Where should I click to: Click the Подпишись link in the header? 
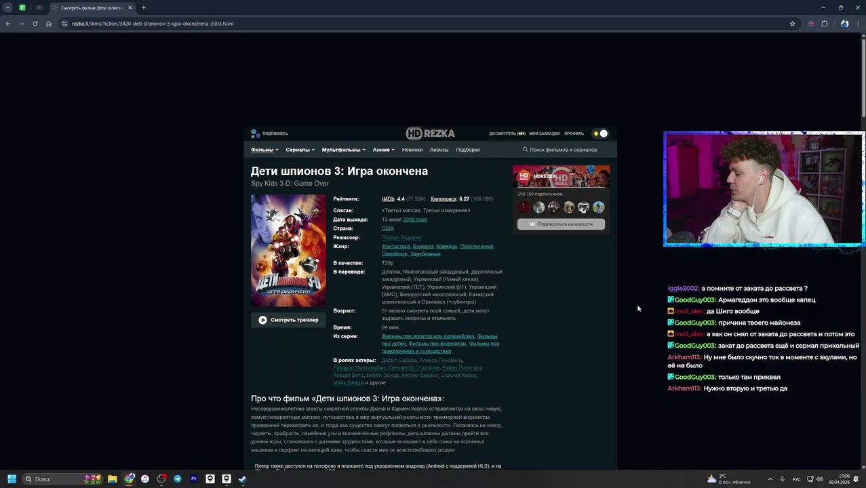pos(270,134)
